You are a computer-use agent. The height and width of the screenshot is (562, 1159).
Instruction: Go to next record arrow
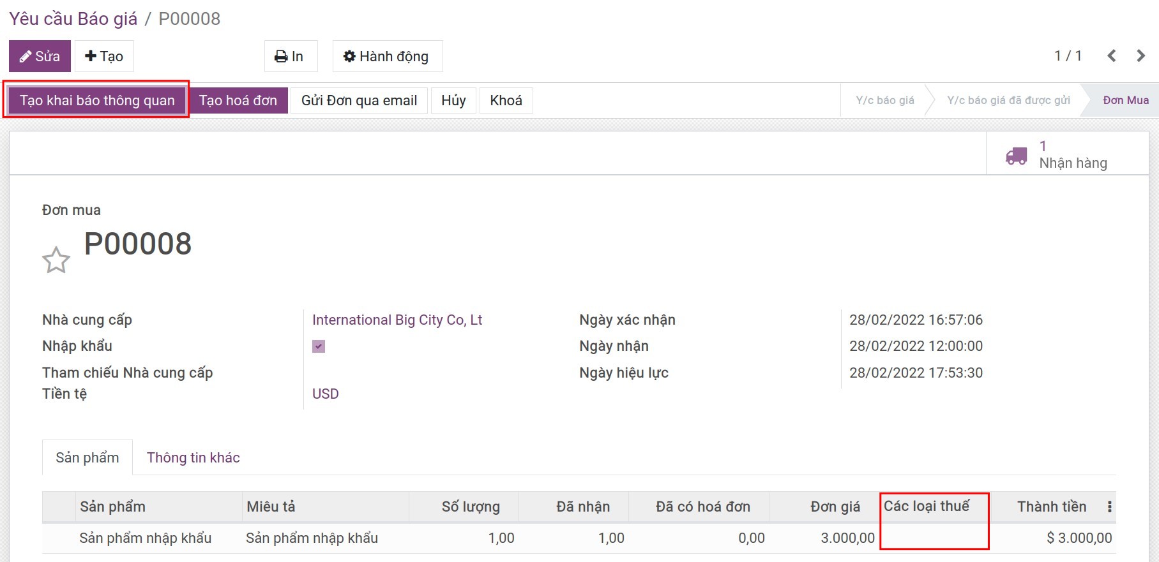pos(1140,56)
